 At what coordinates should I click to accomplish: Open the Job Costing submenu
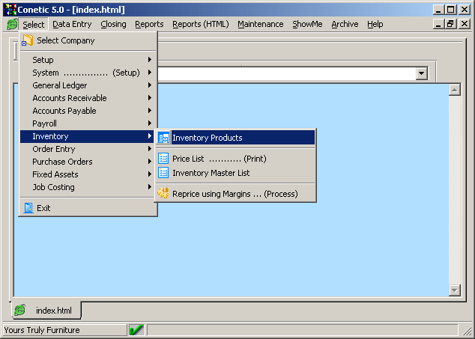coord(54,187)
